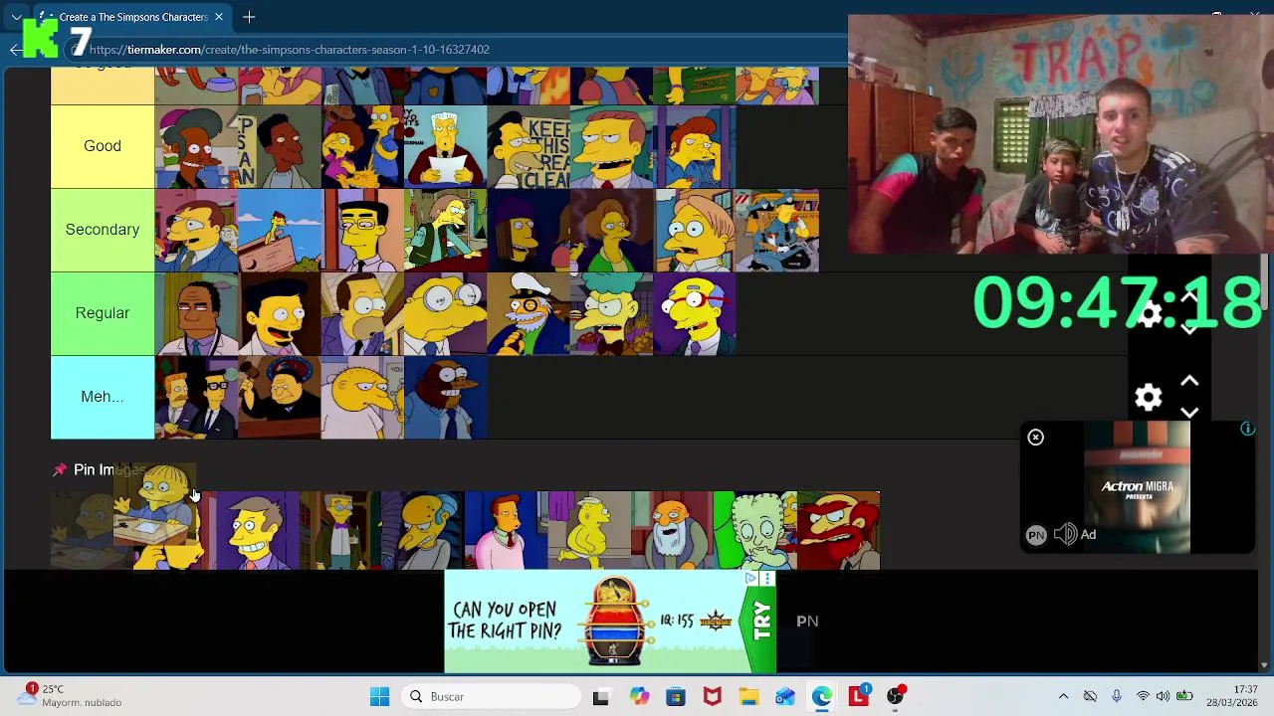
Task: Select the two lawyers image in the Meh row
Action: click(196, 397)
